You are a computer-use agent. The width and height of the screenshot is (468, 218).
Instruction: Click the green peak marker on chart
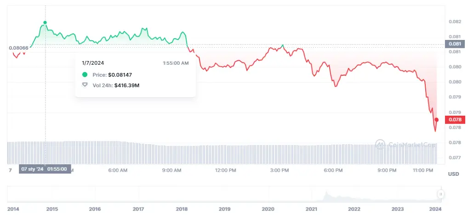point(45,22)
